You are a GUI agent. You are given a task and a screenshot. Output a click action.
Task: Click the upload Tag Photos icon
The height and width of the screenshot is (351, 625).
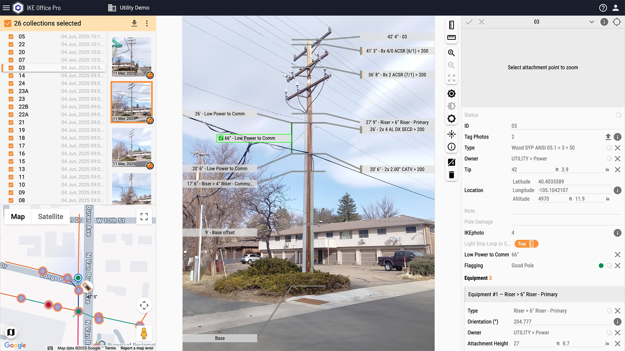point(608,137)
